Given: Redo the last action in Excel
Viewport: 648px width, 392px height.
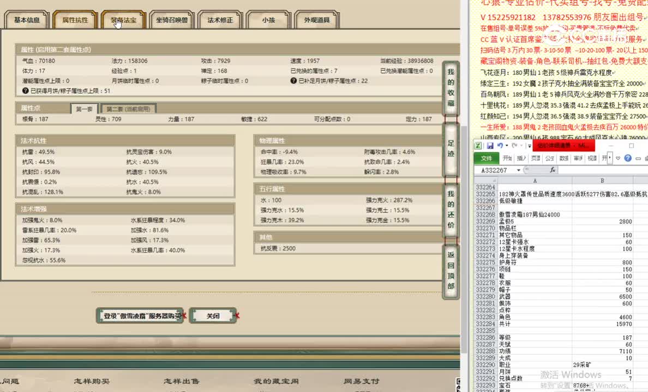Looking at the screenshot, I should (515, 146).
